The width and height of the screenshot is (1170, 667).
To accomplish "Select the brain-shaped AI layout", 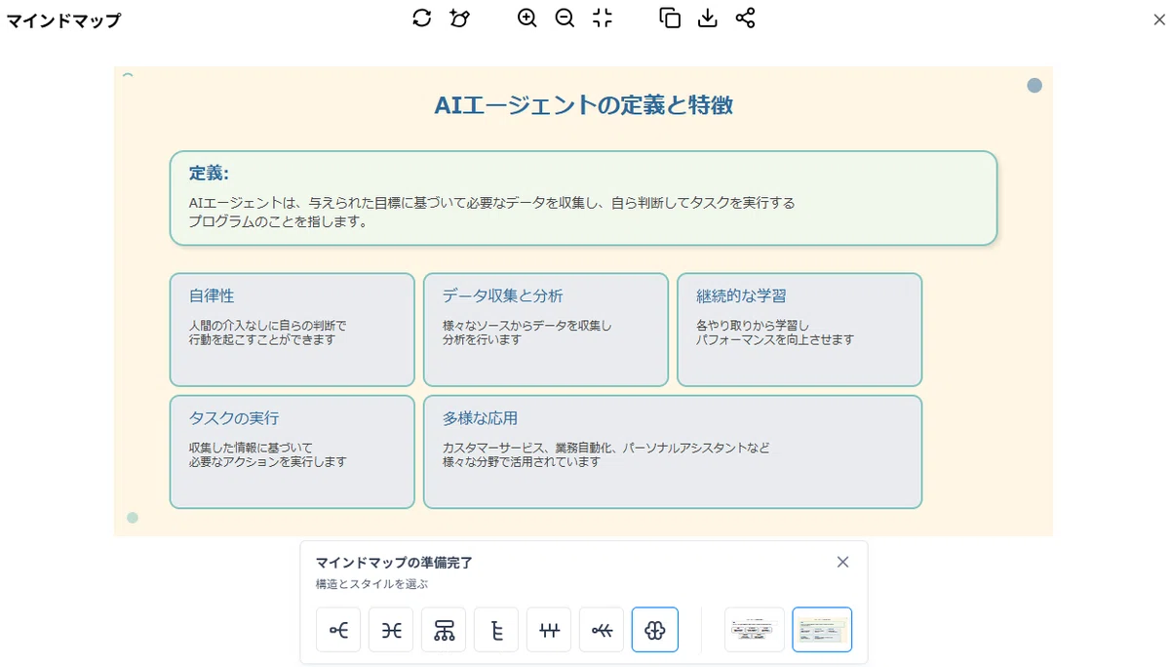I will (655, 630).
